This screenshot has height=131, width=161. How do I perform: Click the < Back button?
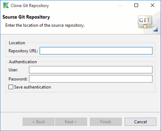pyautogui.click(x=39, y=122)
